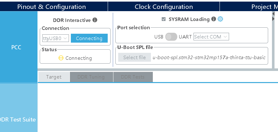Switch to Pinout & Configuration tab
278x132 pixels.
[x=51, y=7]
